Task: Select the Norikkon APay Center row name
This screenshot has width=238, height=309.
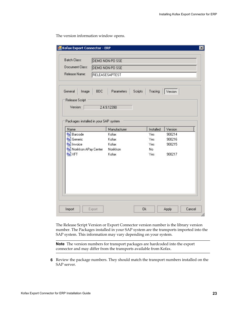Action: (87, 149)
